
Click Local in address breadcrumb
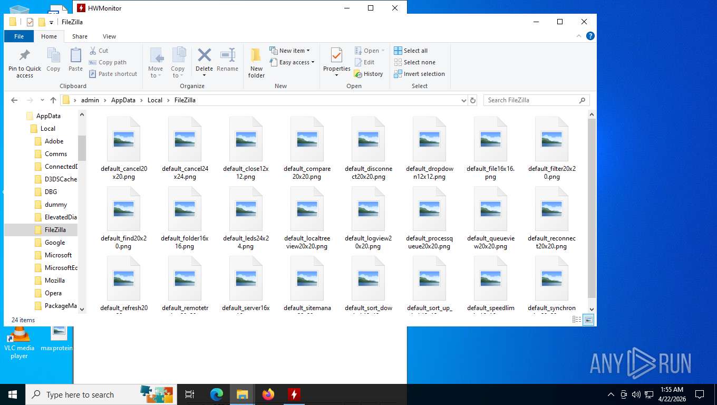155,100
